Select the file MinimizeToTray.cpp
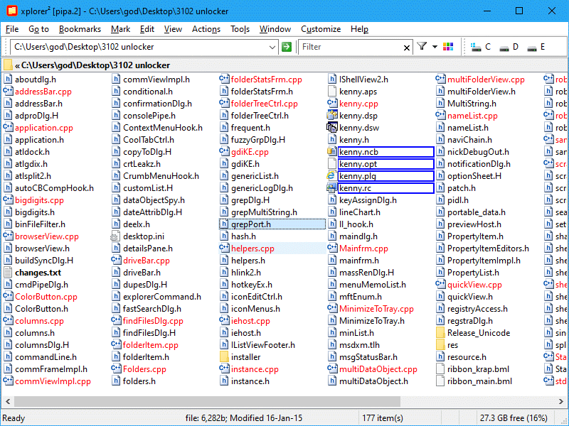Screen dimensions: 569x426 pos(376,309)
